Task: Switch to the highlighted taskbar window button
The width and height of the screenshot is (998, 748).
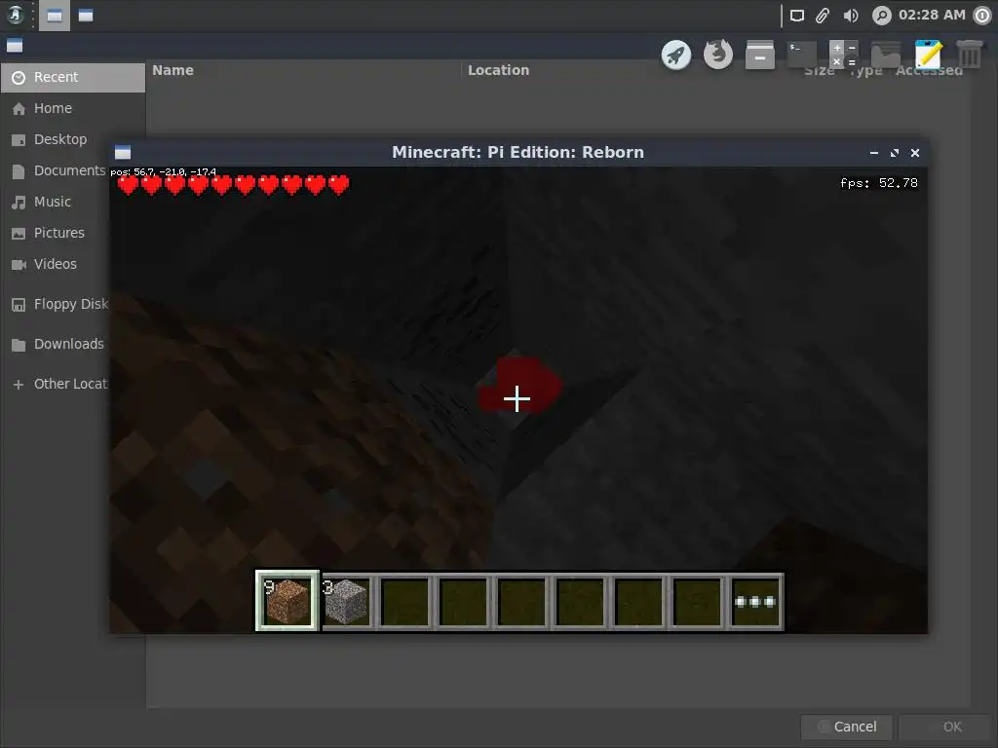Action: [55, 16]
